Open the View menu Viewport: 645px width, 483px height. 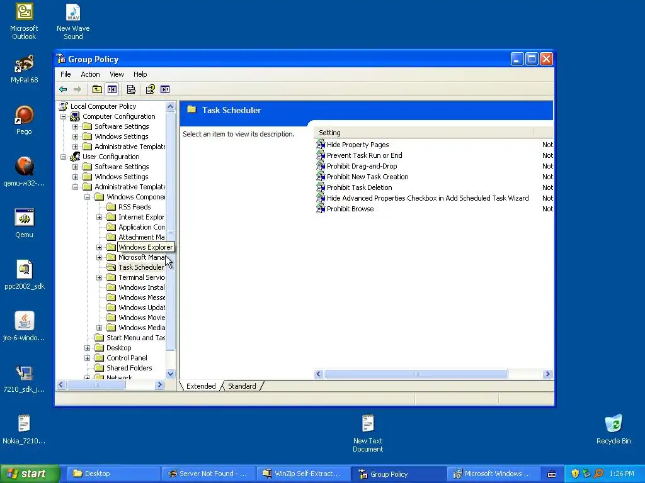point(117,74)
